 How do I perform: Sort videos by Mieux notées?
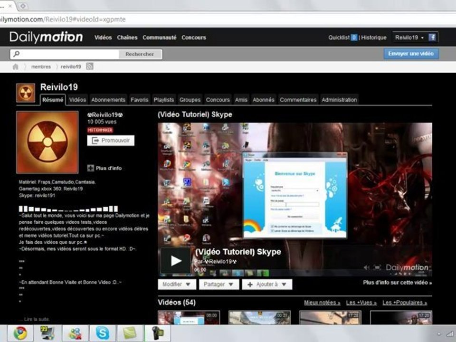tap(322, 303)
